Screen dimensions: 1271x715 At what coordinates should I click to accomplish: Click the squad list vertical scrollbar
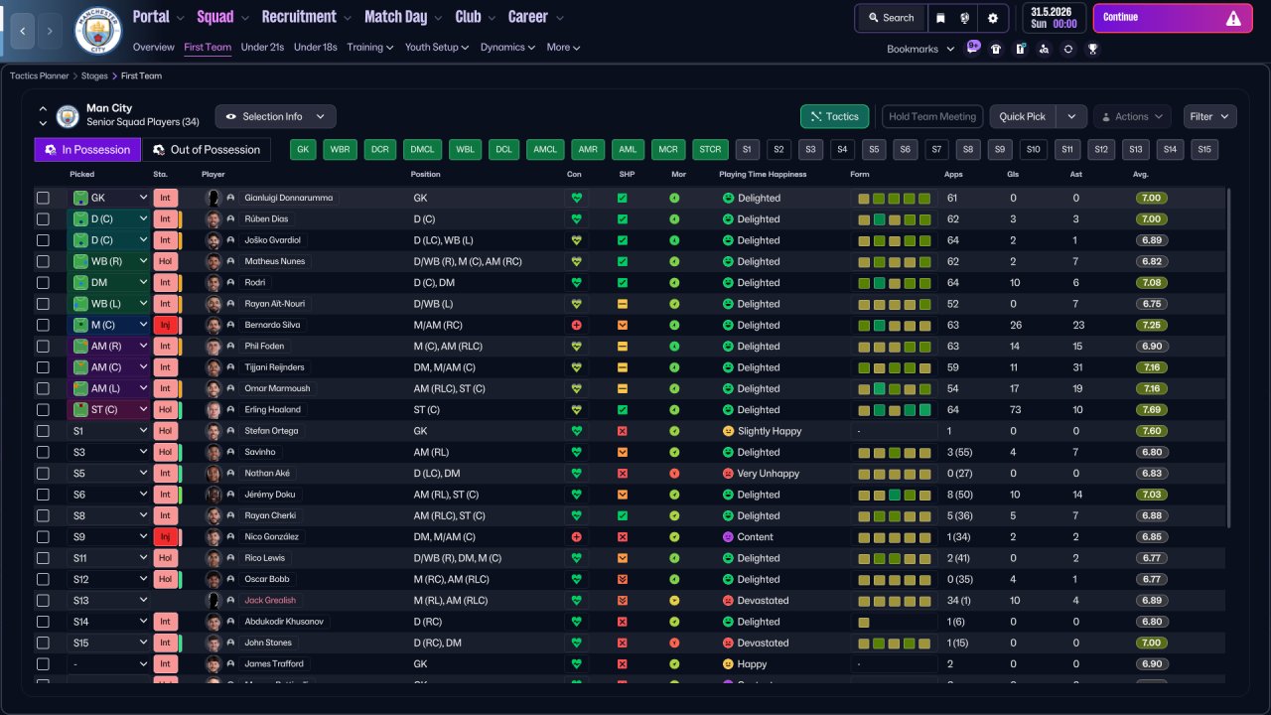pos(1229,357)
